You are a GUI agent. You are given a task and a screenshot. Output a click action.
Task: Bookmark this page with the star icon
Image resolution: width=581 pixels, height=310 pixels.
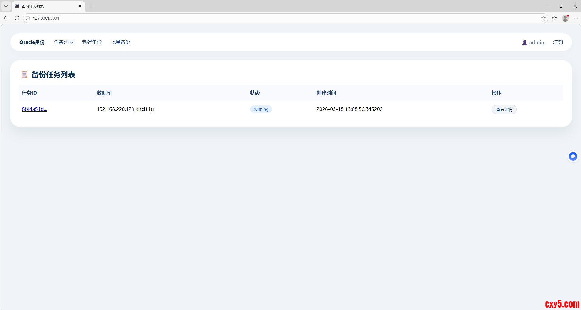543,18
